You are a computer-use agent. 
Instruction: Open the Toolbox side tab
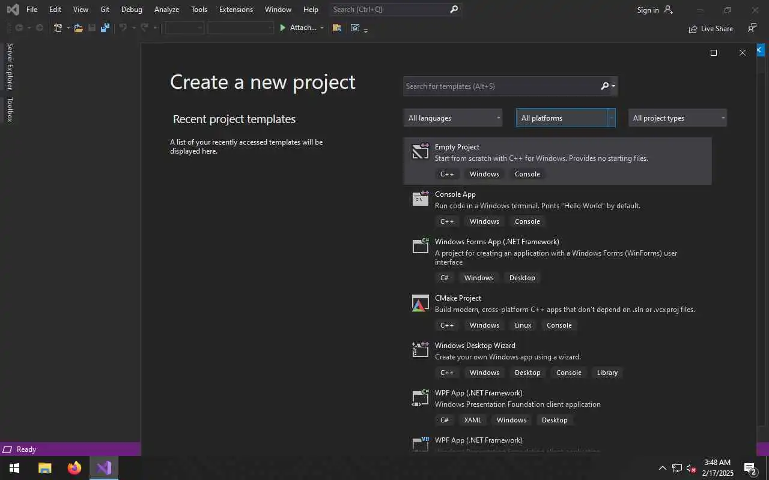pos(10,109)
